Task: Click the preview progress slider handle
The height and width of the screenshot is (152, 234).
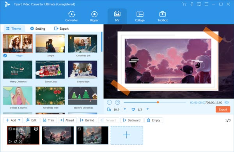Action: click(158, 102)
